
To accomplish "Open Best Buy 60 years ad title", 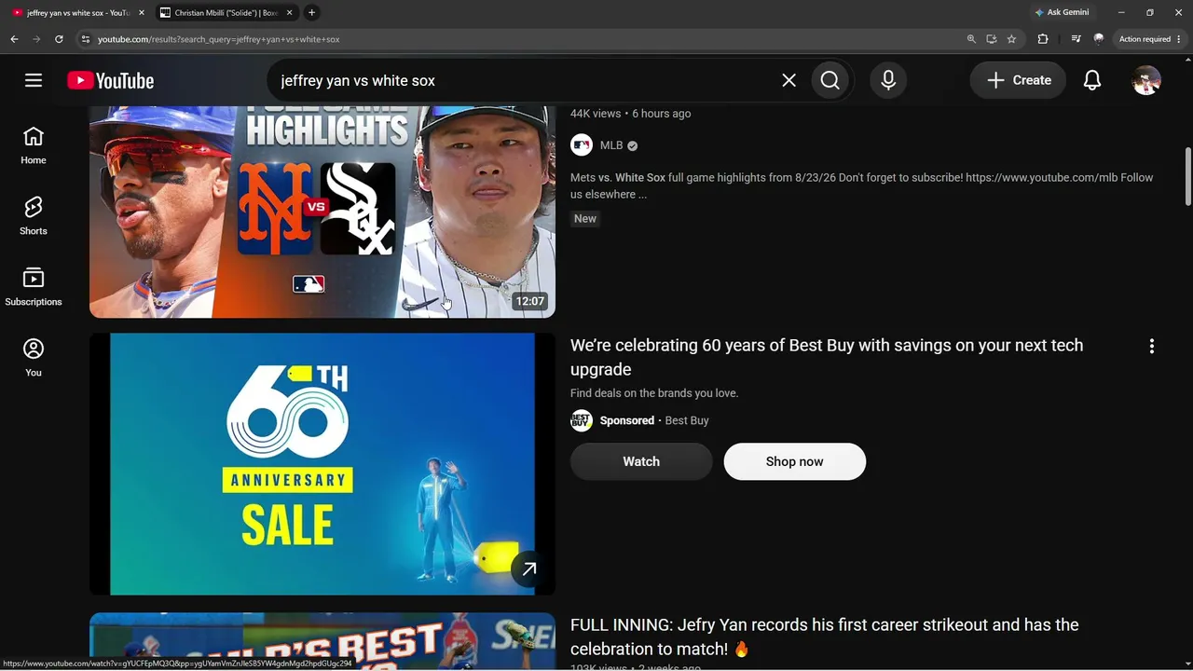I will 827,357.
